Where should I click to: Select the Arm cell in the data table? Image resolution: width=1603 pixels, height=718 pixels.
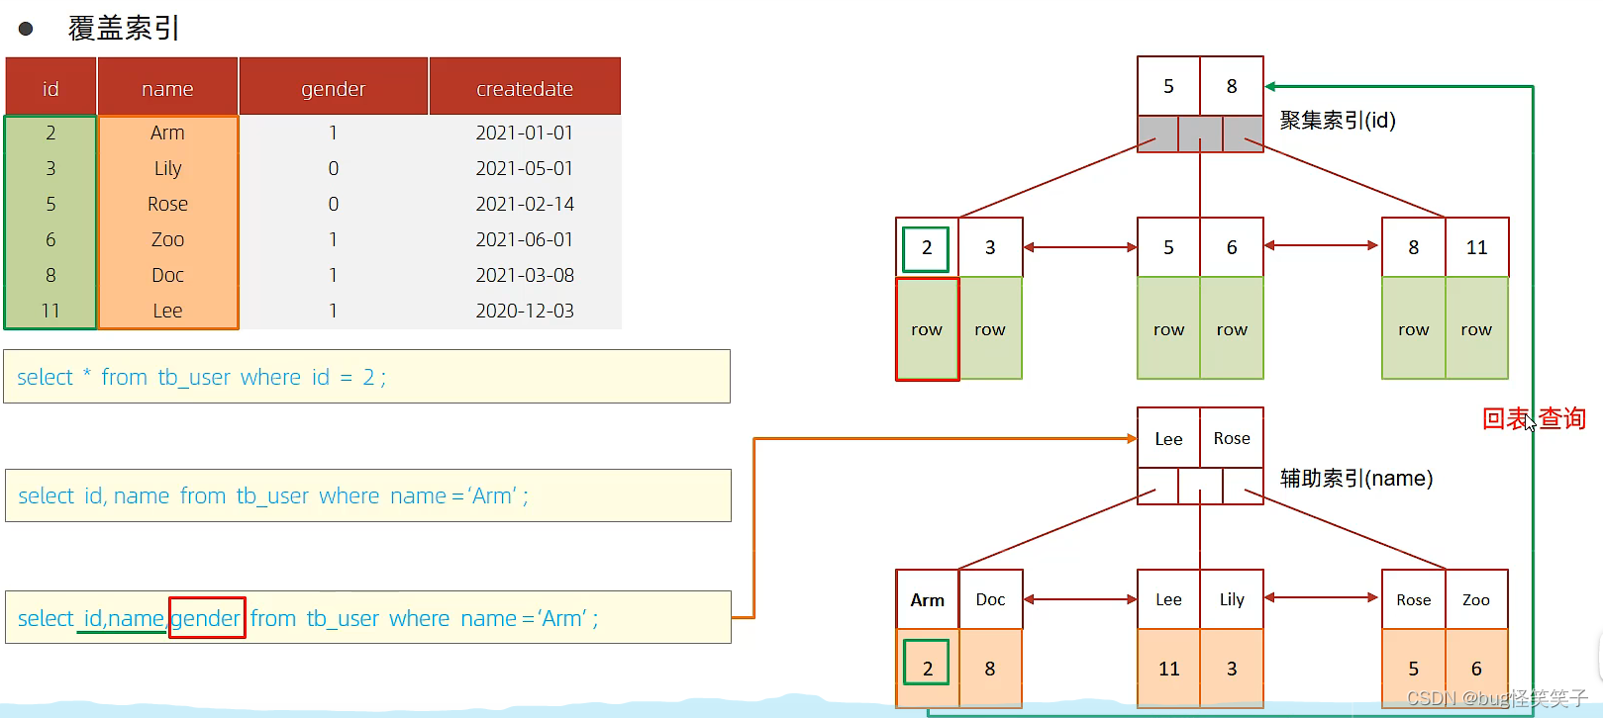(167, 133)
